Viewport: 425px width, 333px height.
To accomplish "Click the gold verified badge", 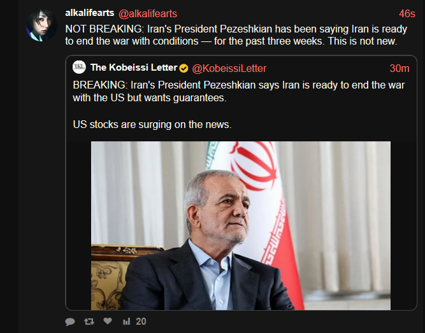I will [184, 68].
